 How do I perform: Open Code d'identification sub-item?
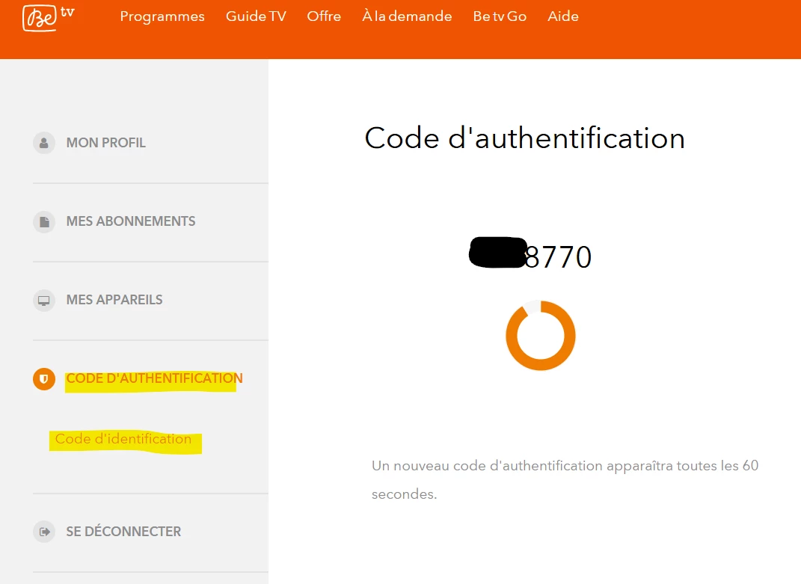click(123, 439)
